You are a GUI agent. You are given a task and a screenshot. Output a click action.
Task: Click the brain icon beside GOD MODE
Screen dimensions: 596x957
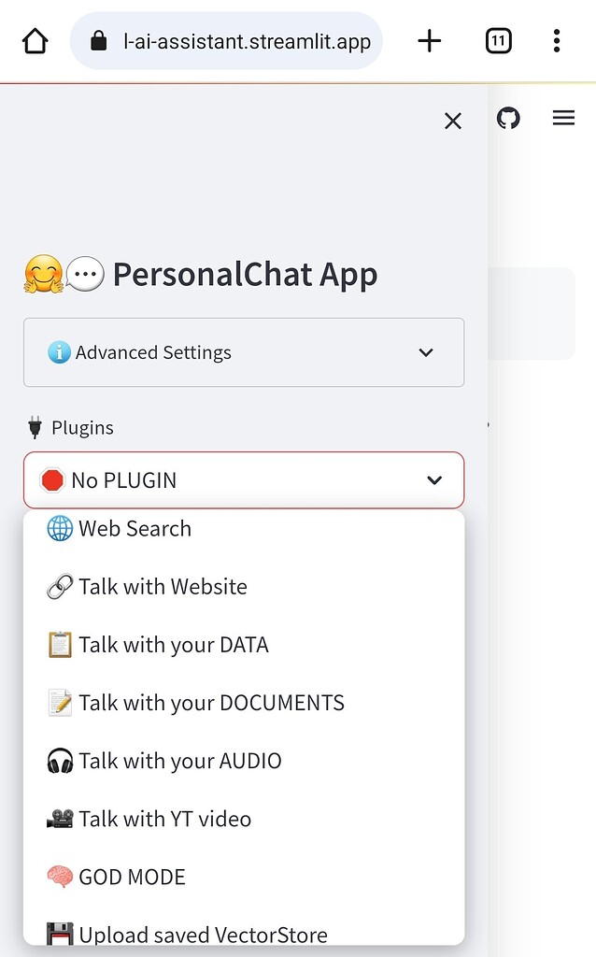pyautogui.click(x=58, y=876)
